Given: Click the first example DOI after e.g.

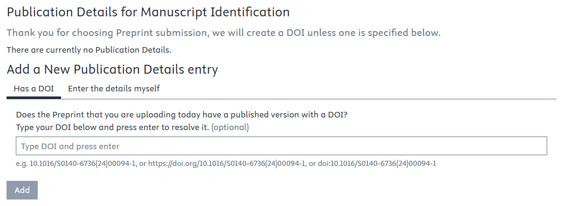Looking at the screenshot, I should tap(77, 164).
